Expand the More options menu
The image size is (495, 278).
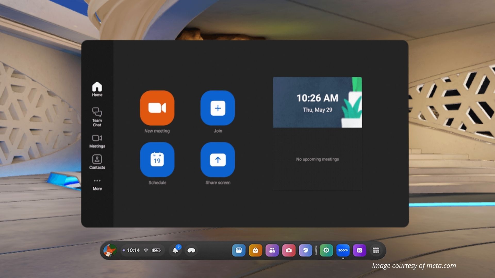point(97,184)
